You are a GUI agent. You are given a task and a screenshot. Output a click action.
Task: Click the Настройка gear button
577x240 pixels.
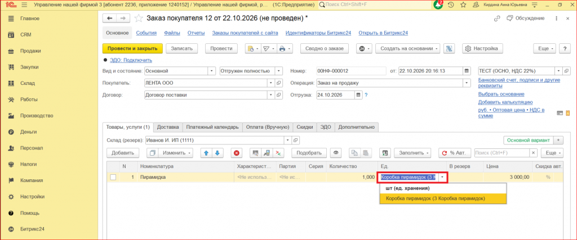(482, 48)
